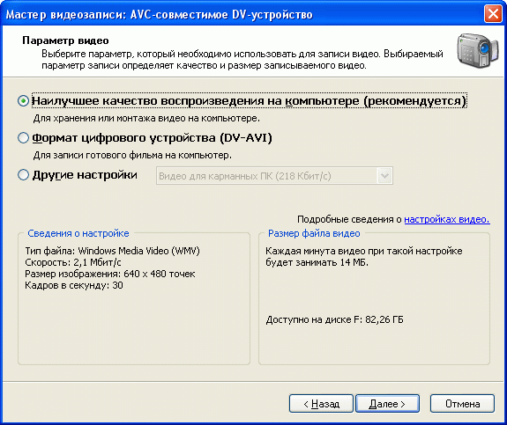
Task: Click the 'Для хранения или монтажа видео' description
Action: 146,119
